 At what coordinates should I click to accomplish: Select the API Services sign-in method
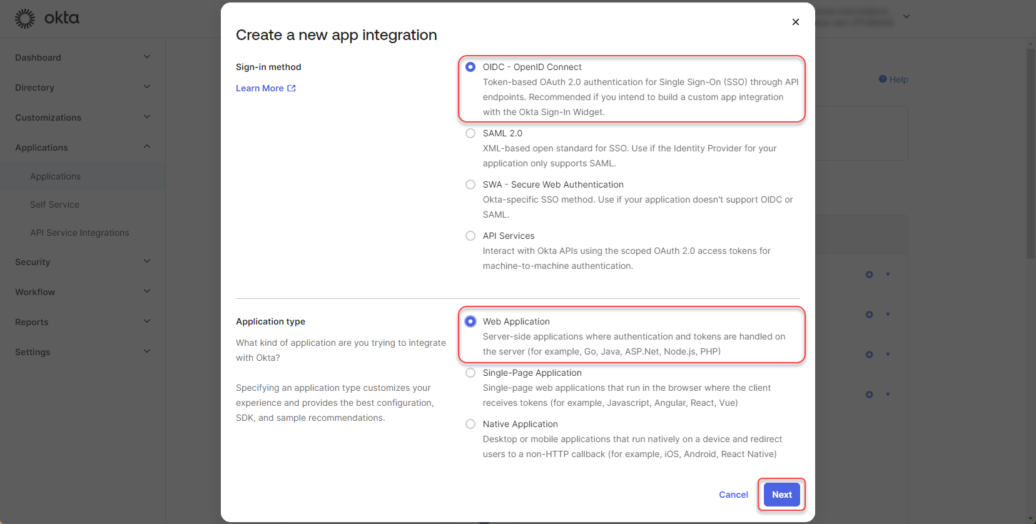tap(470, 236)
